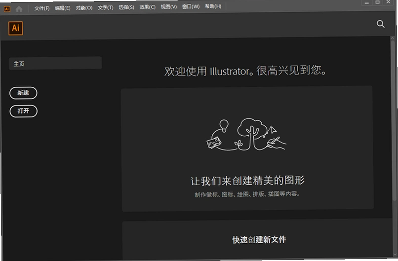This screenshot has height=261, width=398.
Task: Click the 让我们来创建精美的图形 heading
Action: point(247,181)
